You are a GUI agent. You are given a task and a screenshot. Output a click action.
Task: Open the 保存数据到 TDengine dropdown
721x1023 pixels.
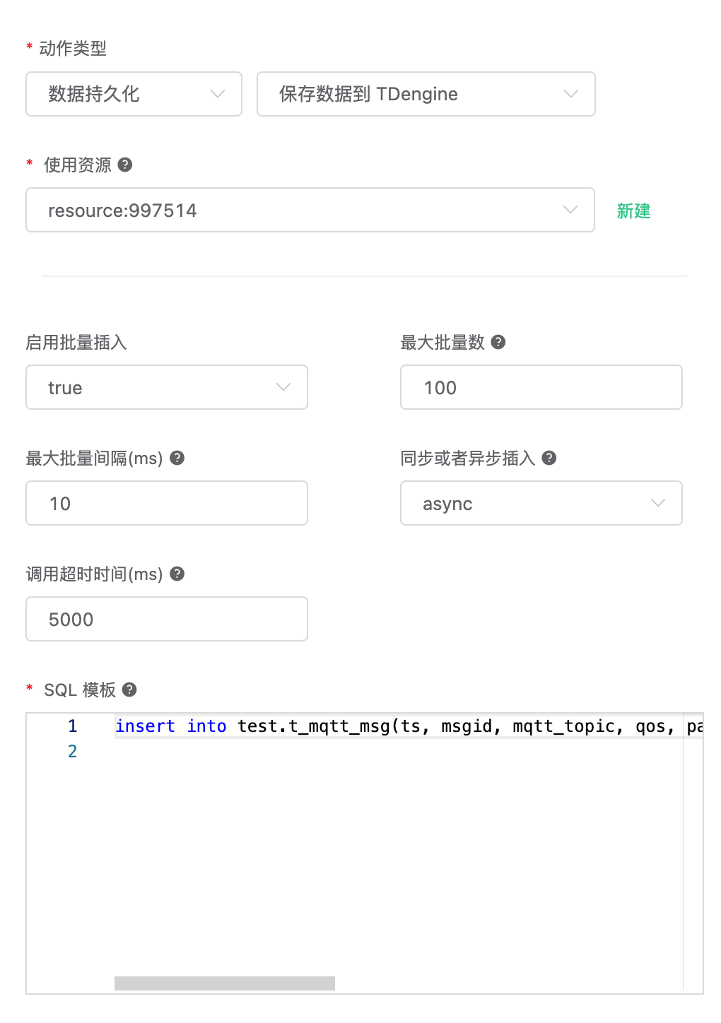426,94
